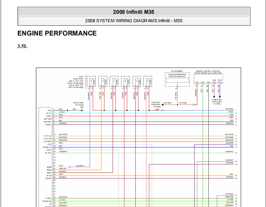The image size is (266, 207).
Task: Click '2008 SYSTEM WIRING DIAGRAMS Infiniti - M35' subtitle
Action: point(134,21)
